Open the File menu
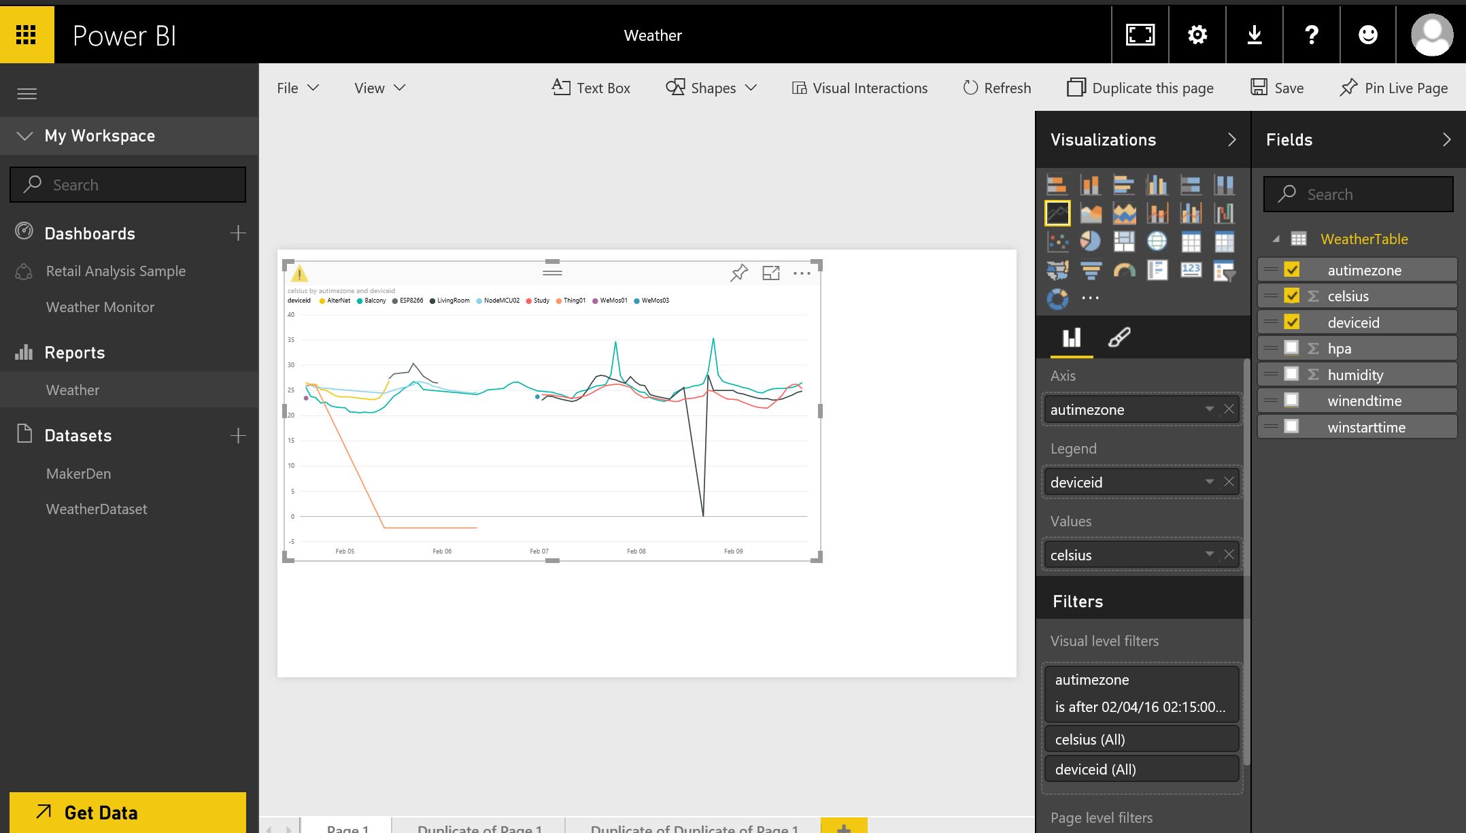Image resolution: width=1466 pixels, height=833 pixels. 297,88
